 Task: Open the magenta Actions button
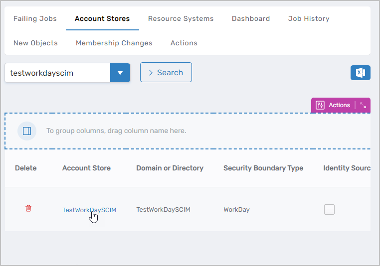[334, 105]
